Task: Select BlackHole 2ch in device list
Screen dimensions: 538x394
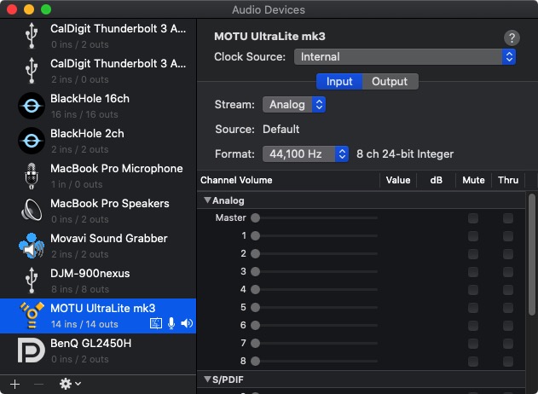Action: [x=98, y=141]
